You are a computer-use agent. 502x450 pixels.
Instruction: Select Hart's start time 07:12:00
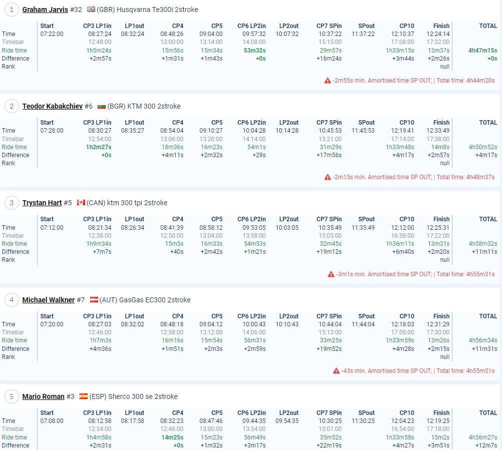tap(52, 228)
